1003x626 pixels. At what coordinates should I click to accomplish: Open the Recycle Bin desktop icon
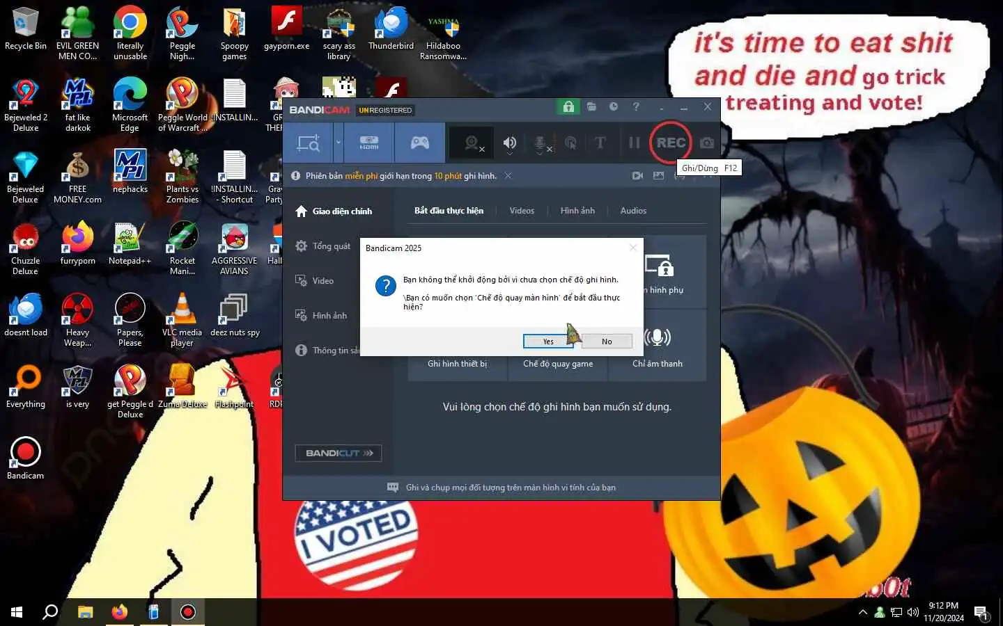coord(26,29)
